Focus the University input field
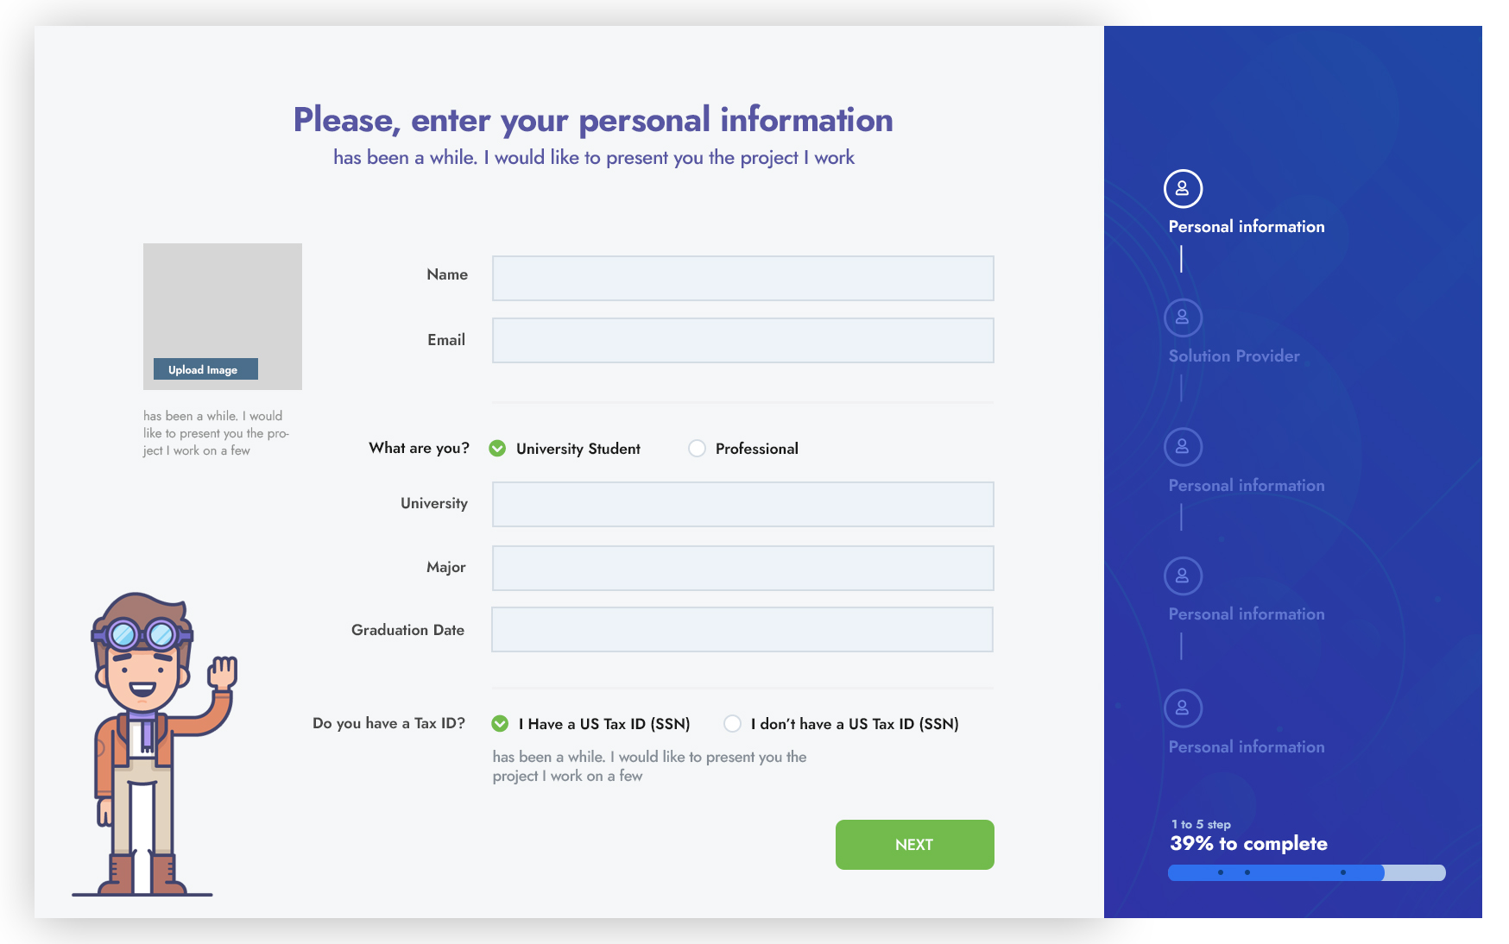 pos(742,505)
